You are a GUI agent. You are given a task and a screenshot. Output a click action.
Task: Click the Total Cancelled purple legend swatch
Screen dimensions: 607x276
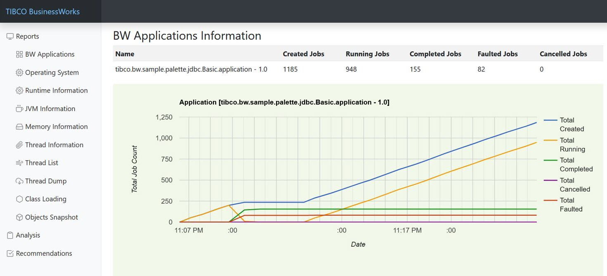click(550, 181)
